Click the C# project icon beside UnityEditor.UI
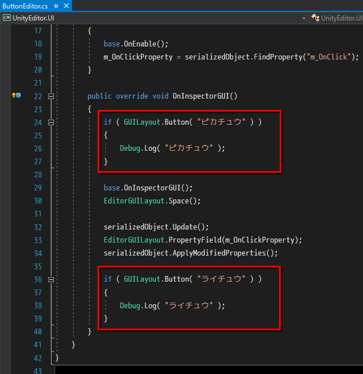 tap(7, 18)
